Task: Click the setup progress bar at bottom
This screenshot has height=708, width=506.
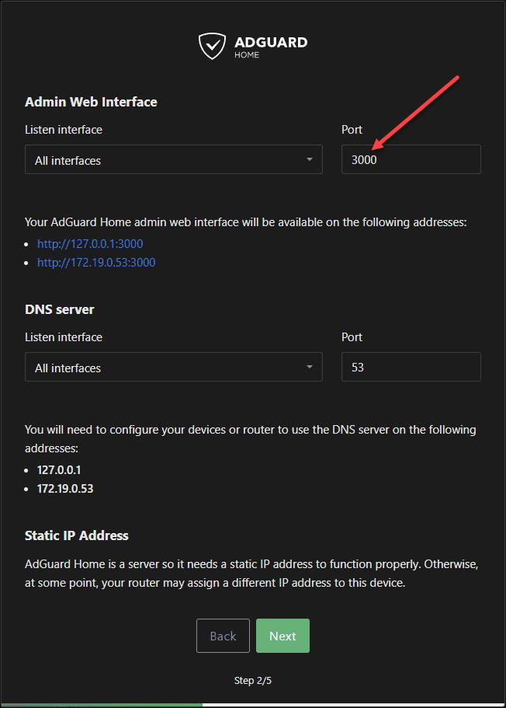Action: (253, 704)
